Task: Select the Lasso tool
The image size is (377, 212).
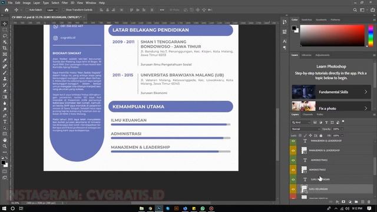Action: [5, 36]
